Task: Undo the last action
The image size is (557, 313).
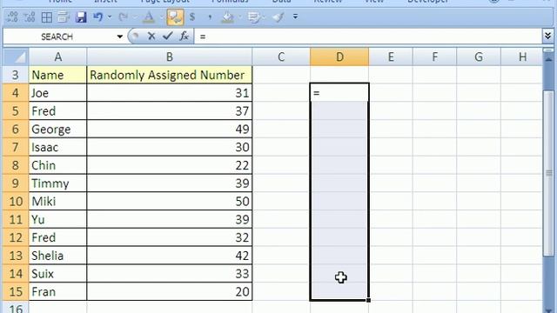Action: pos(97,17)
